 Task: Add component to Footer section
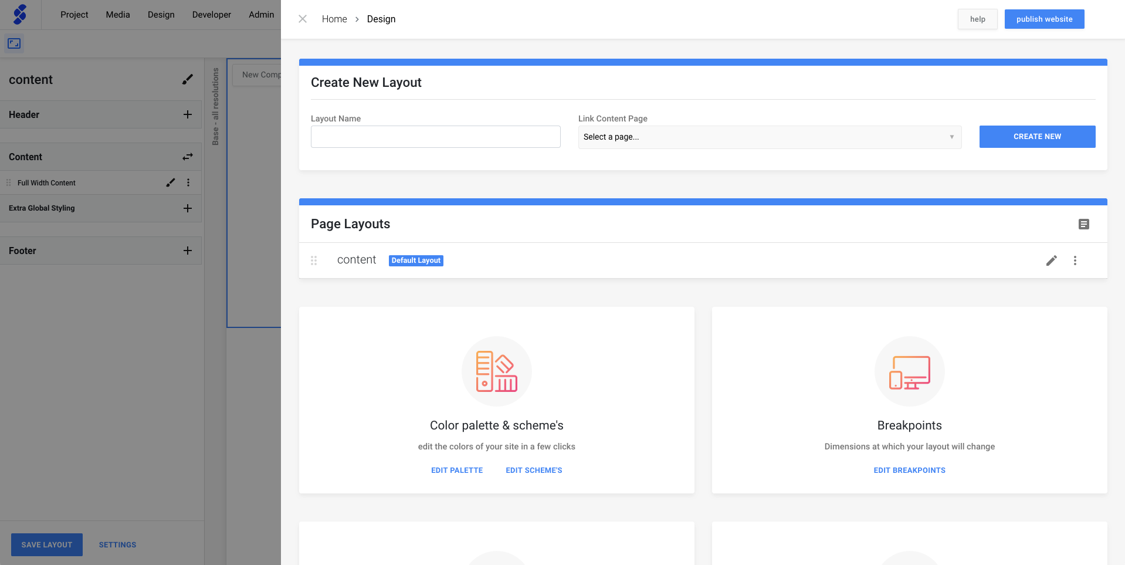coord(188,251)
